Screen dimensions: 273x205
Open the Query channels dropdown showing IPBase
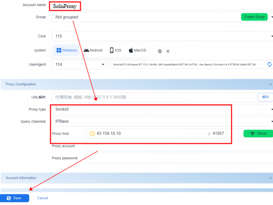tap(162, 122)
